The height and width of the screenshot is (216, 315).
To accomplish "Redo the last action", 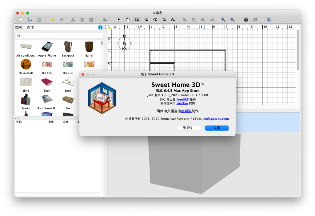I will point(62,19).
